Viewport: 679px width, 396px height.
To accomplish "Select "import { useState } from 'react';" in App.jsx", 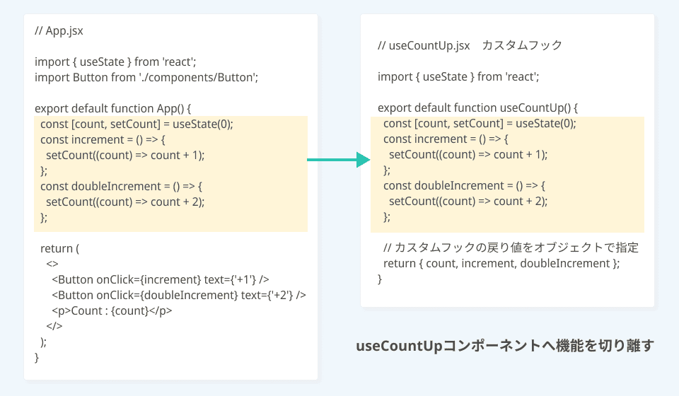I will tap(115, 62).
